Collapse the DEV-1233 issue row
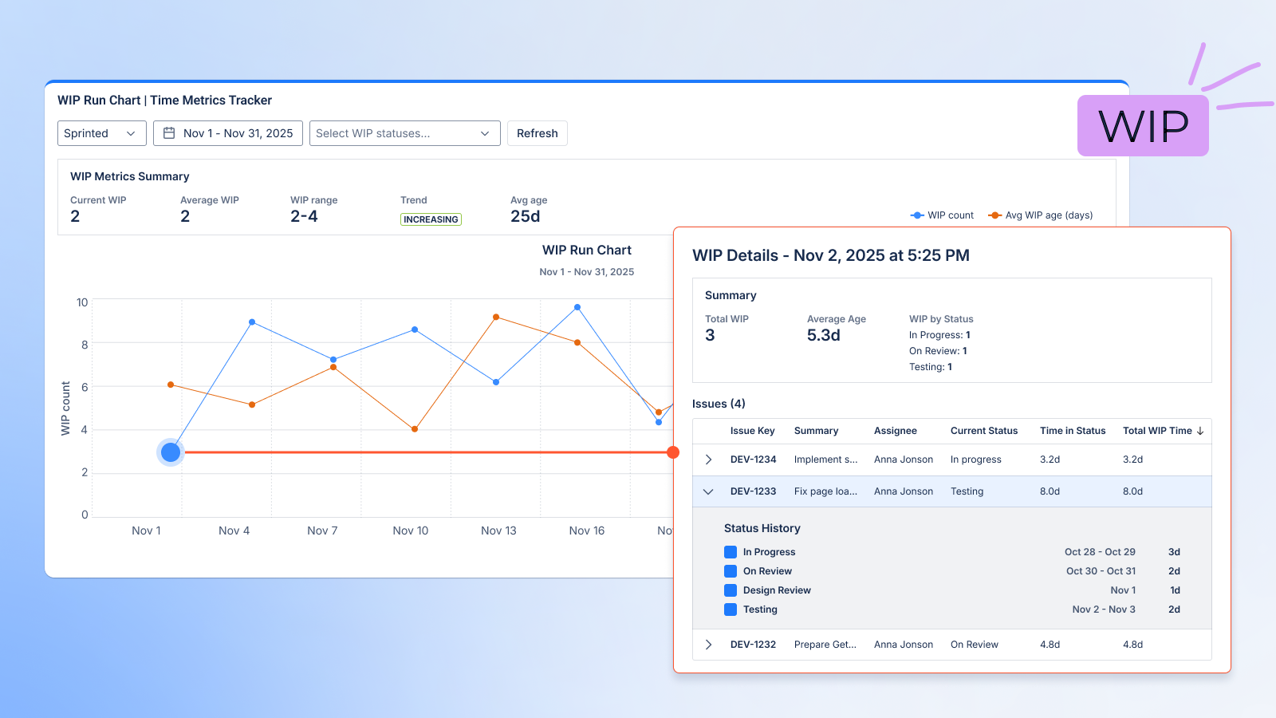The image size is (1276, 718). coord(708,491)
